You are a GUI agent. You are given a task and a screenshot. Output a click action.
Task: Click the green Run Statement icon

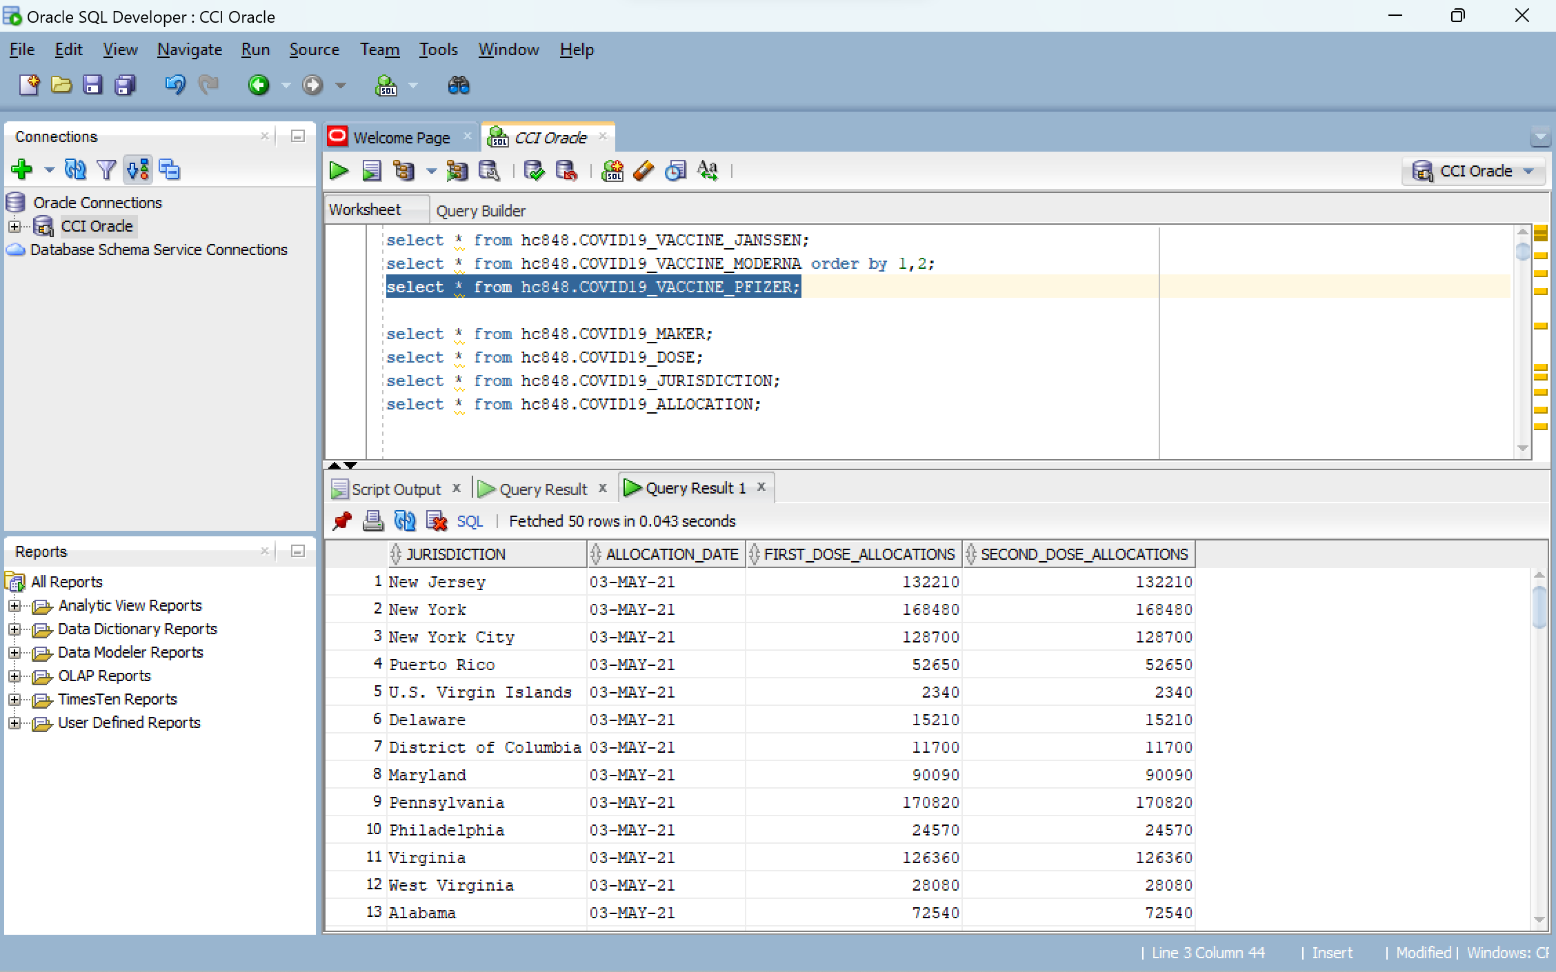tap(339, 170)
